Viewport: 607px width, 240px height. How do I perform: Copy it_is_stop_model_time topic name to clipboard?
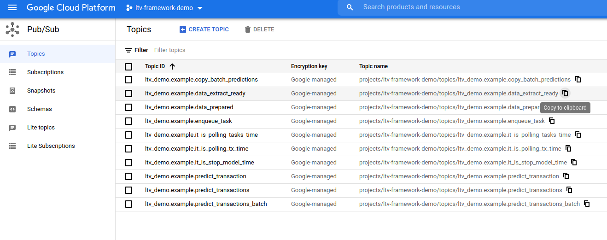[x=574, y=162]
